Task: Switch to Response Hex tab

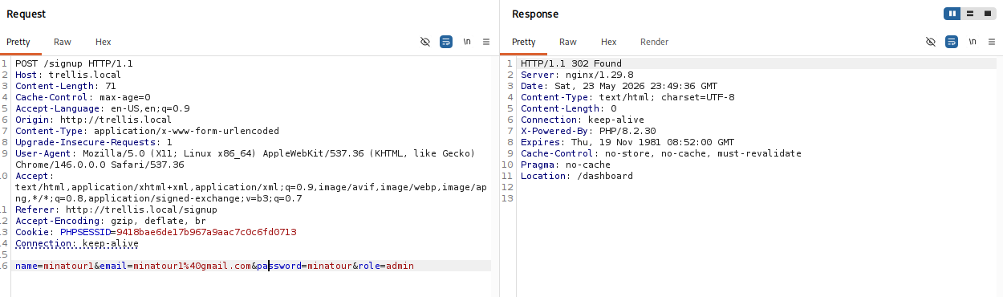Action: pos(609,42)
